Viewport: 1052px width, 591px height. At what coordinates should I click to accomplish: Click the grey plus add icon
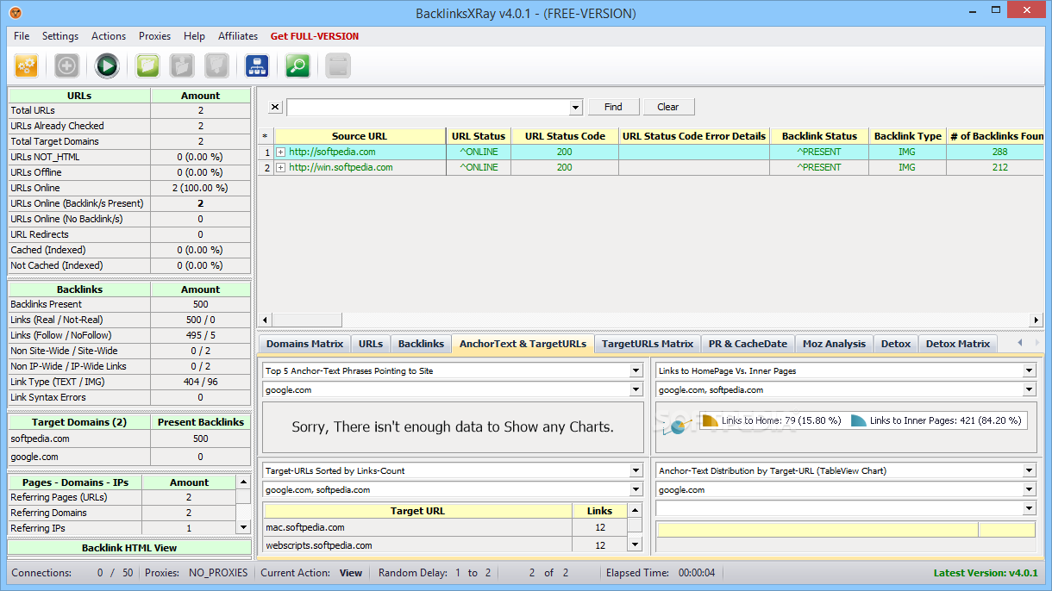tap(66, 65)
